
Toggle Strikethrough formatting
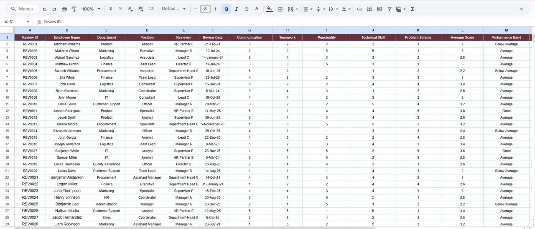pyautogui.click(x=246, y=9)
